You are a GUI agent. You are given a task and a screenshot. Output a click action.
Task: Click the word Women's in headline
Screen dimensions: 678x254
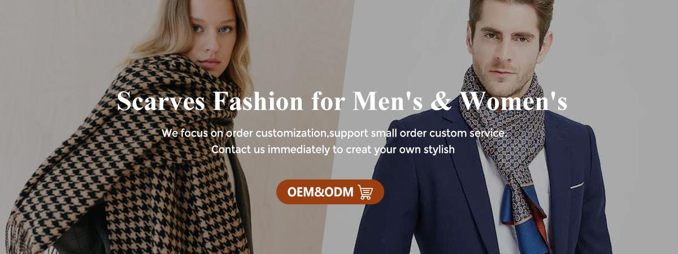coord(513,101)
